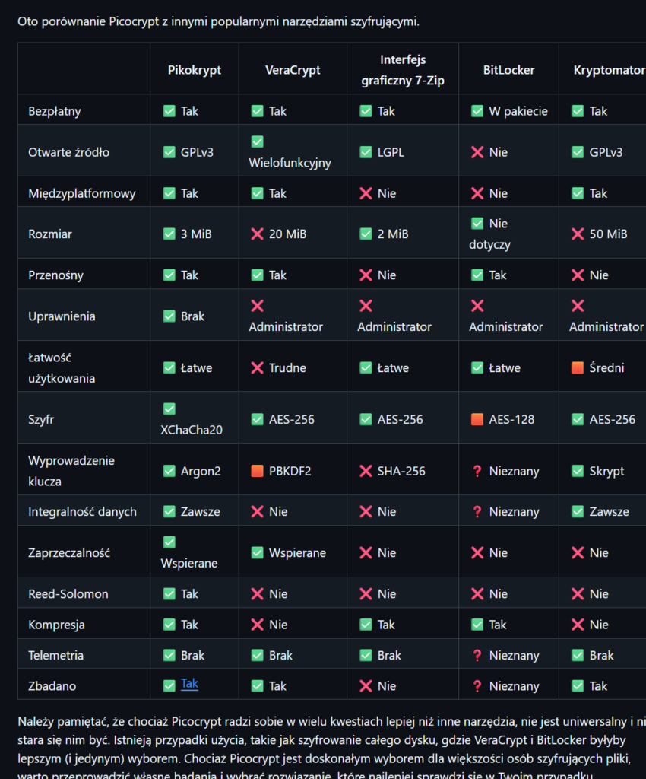Click the "AES-128" cell text

[x=511, y=419]
